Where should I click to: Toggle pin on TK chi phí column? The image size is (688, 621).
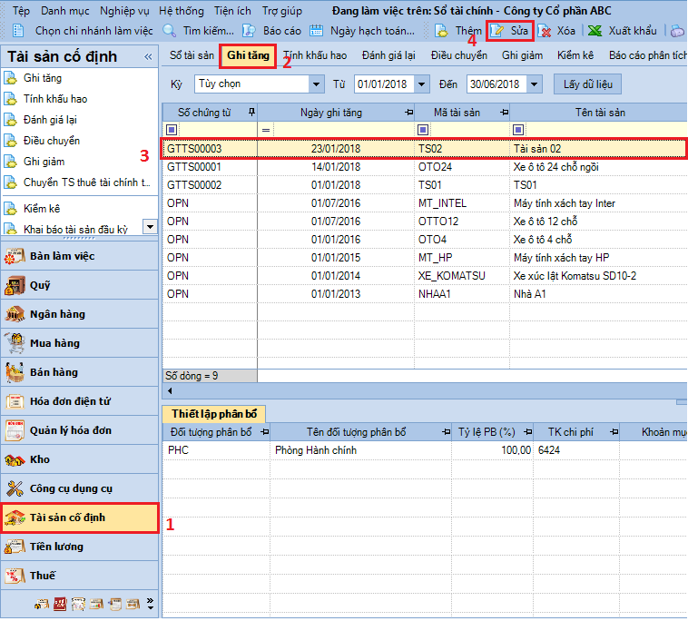(x=614, y=432)
